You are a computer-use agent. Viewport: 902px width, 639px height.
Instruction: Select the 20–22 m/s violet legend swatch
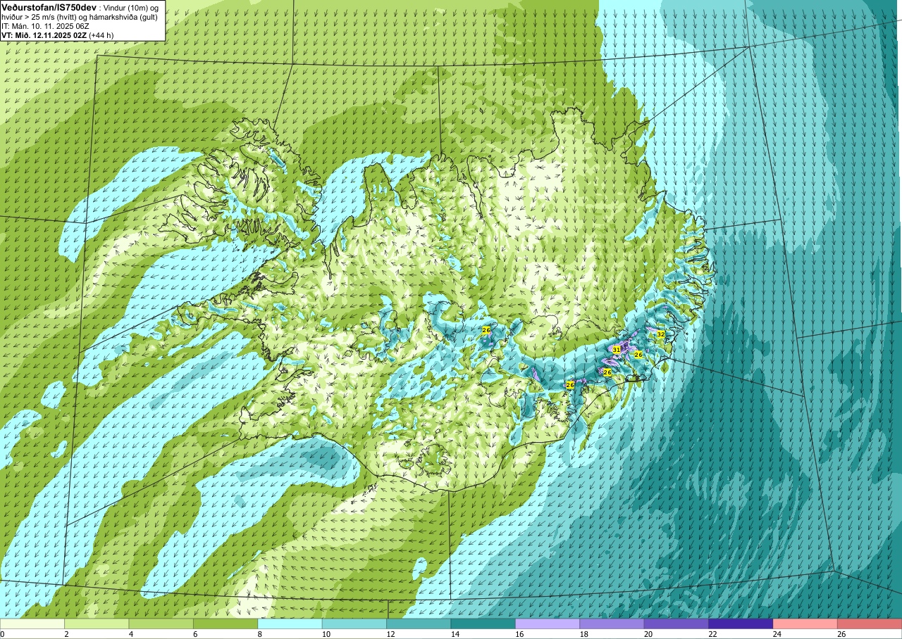point(676,624)
